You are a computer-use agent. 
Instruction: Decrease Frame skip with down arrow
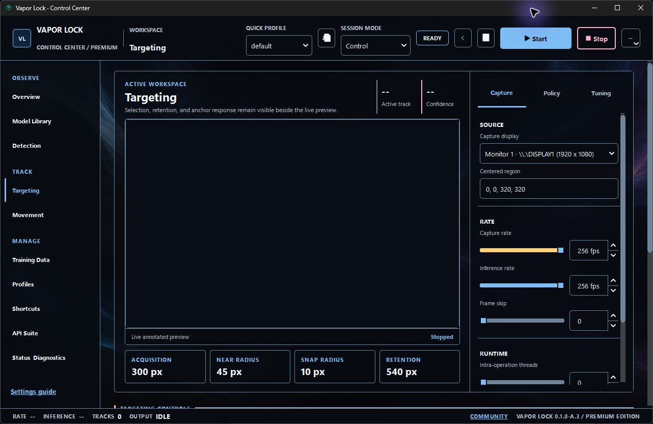point(613,326)
